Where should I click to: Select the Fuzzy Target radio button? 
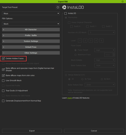click(x=75, y=50)
